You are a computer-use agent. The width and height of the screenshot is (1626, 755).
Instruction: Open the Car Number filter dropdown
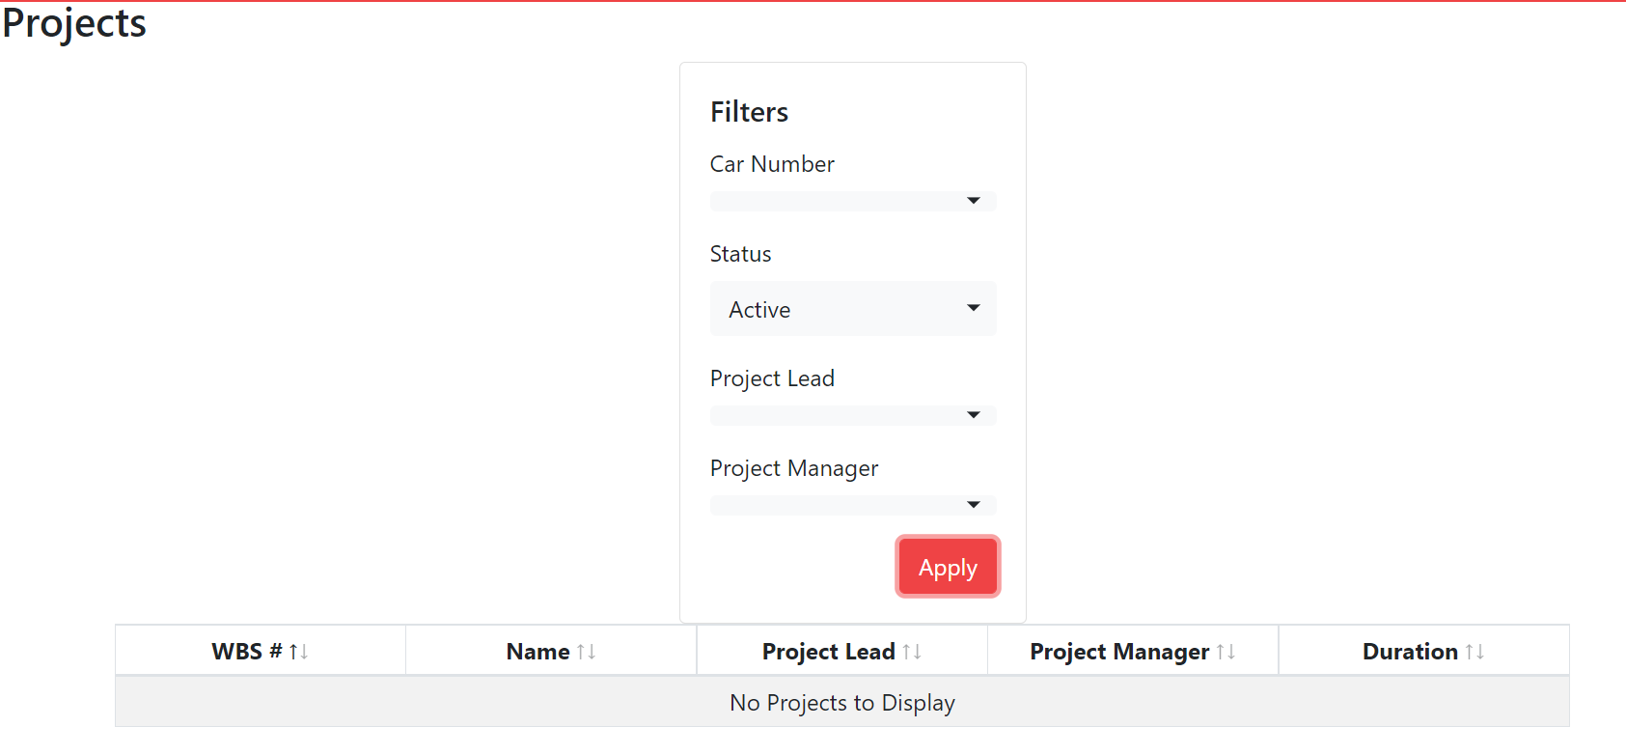[852, 200]
